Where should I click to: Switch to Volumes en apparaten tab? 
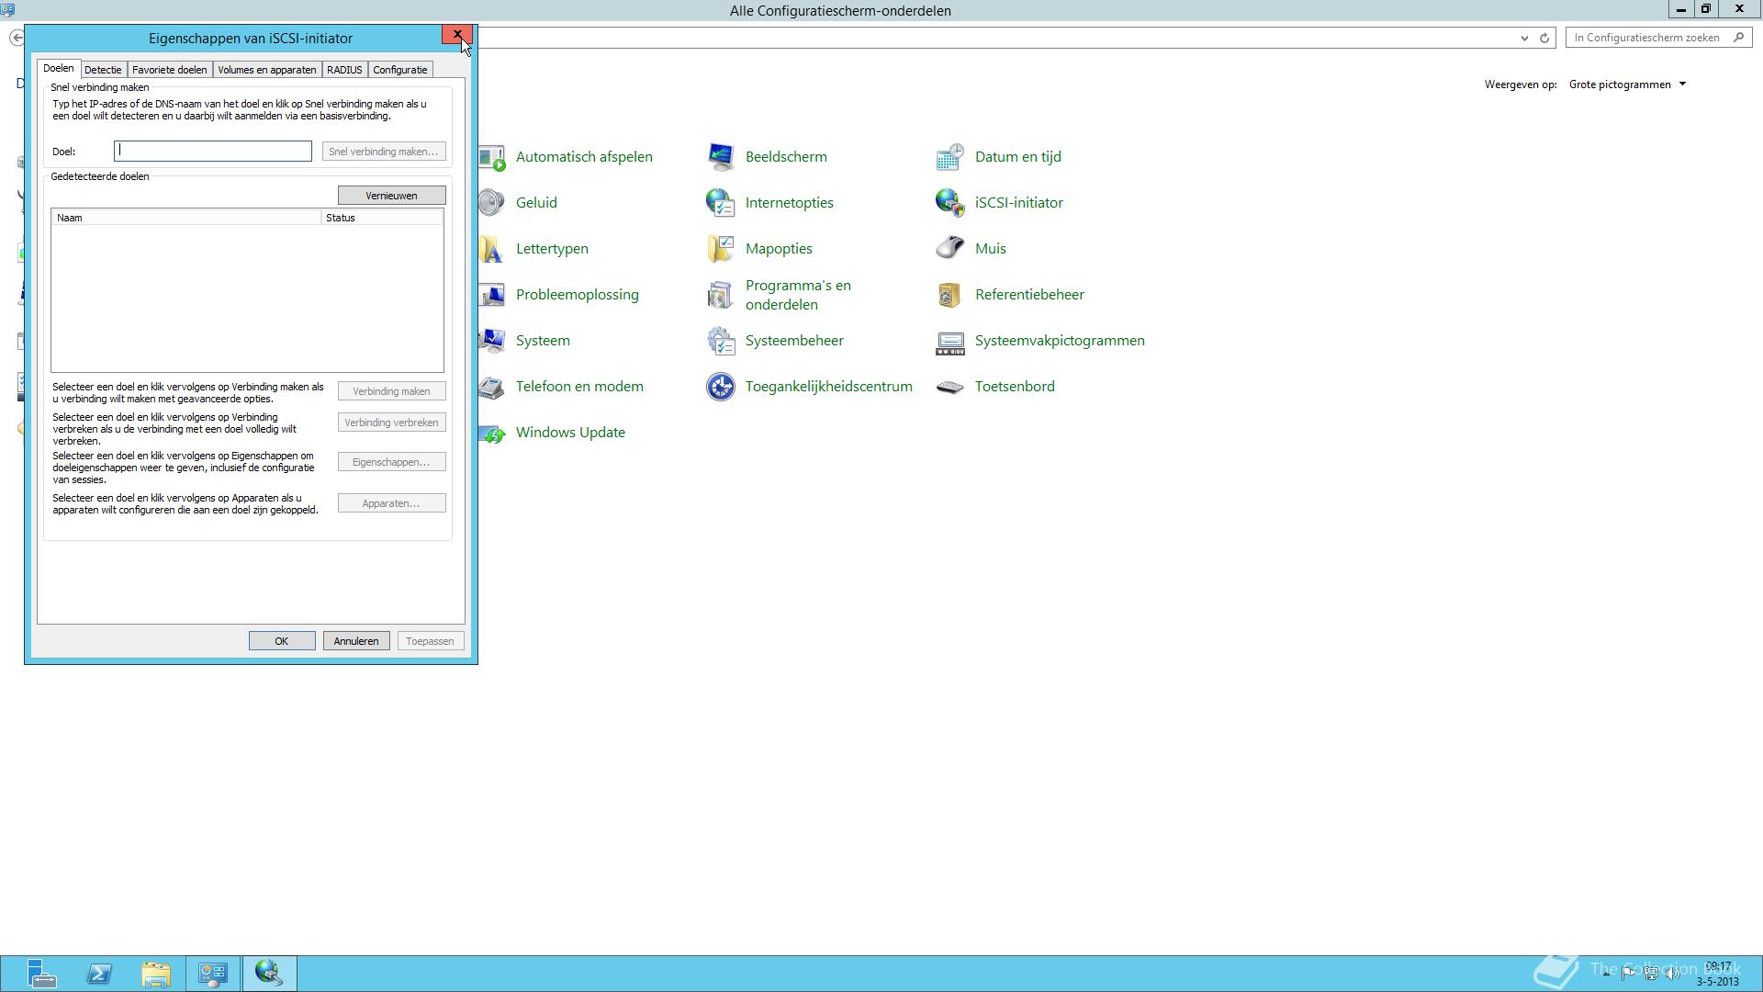[x=267, y=70]
